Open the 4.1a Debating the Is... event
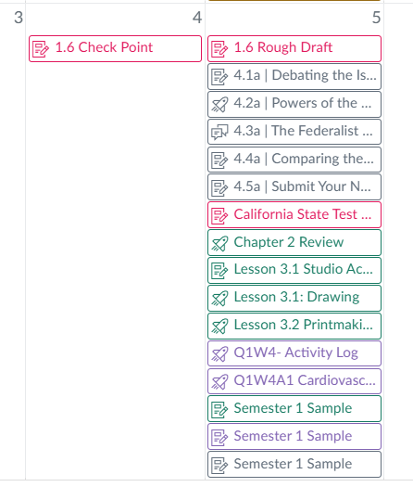Screen dimensions: 413x487 coord(294,76)
